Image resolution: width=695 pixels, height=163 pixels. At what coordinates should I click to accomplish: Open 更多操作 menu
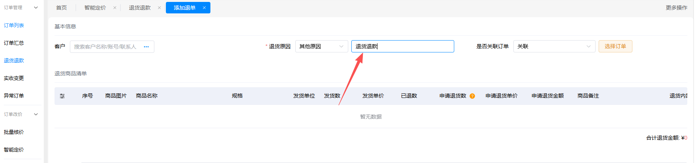click(x=677, y=8)
